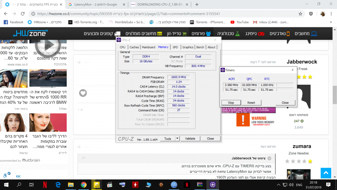Show hidden system tray icons chevron
This screenshot has width=337, height=190.
pyautogui.click(x=278, y=185)
